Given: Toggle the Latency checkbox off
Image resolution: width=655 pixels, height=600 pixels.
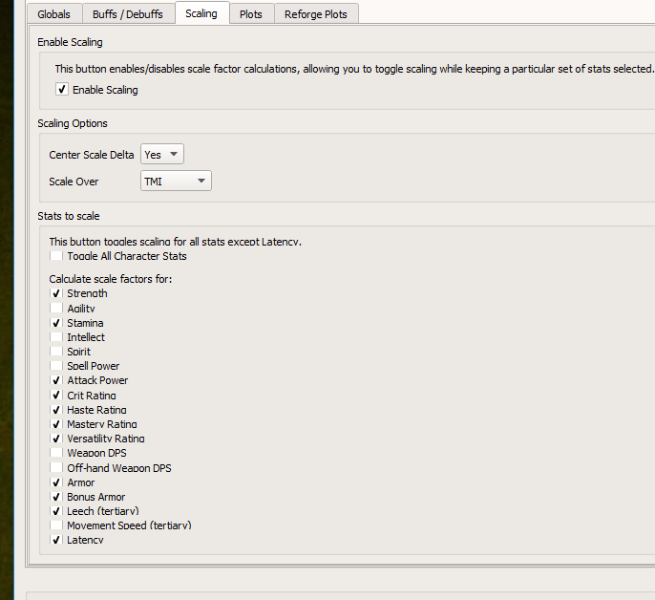Looking at the screenshot, I should point(57,540).
